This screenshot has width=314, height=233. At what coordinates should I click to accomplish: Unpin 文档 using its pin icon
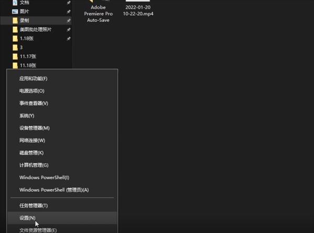coord(69,3)
